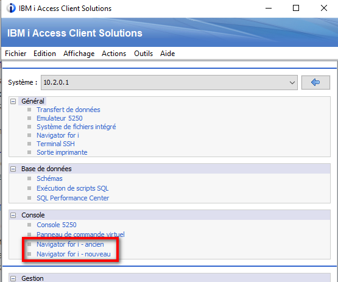This screenshot has width=338, height=282.
Task: Open the Fichier menu
Action: click(x=15, y=54)
